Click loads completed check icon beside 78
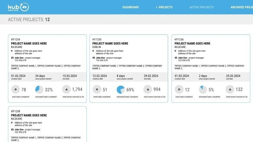Screen dimensions: 253x142 tap(15, 89)
